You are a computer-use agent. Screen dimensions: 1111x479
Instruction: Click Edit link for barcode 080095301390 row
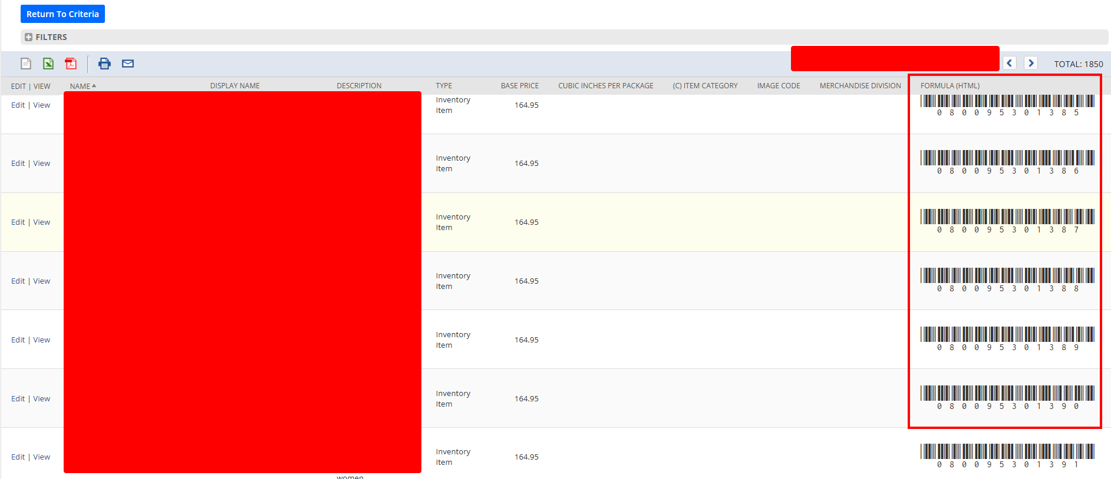click(18, 399)
